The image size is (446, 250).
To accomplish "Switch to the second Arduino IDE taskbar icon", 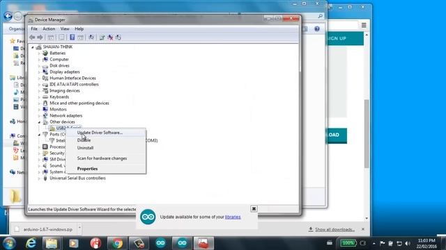I will pos(182,243).
